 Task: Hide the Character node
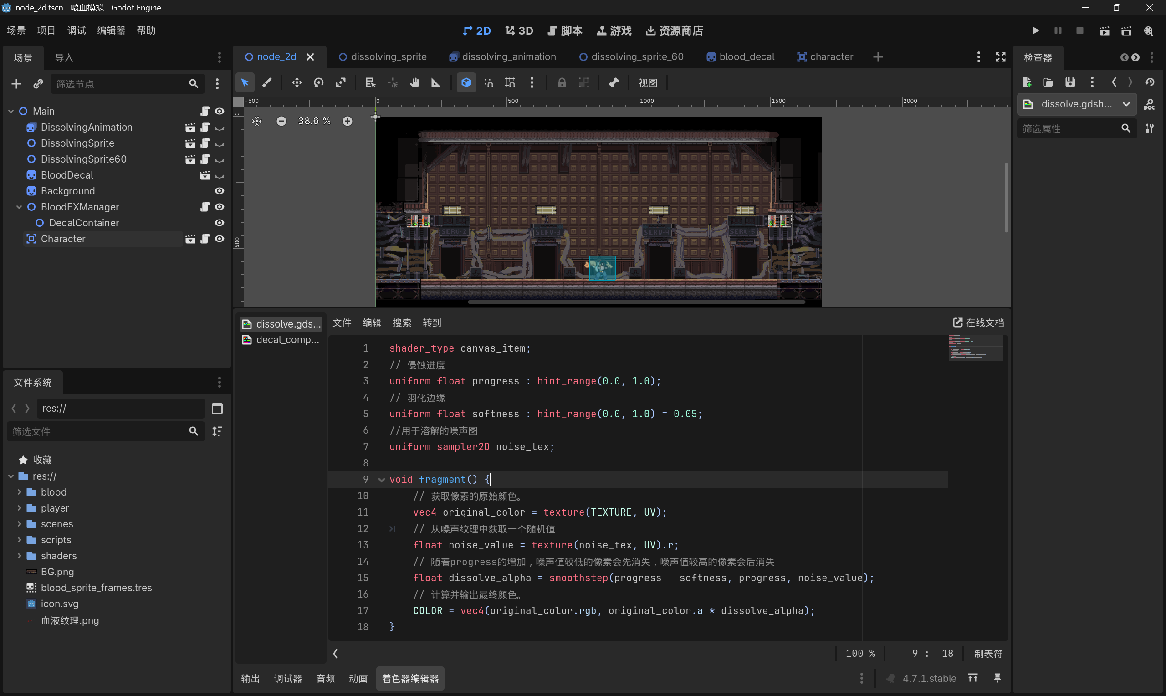220,239
